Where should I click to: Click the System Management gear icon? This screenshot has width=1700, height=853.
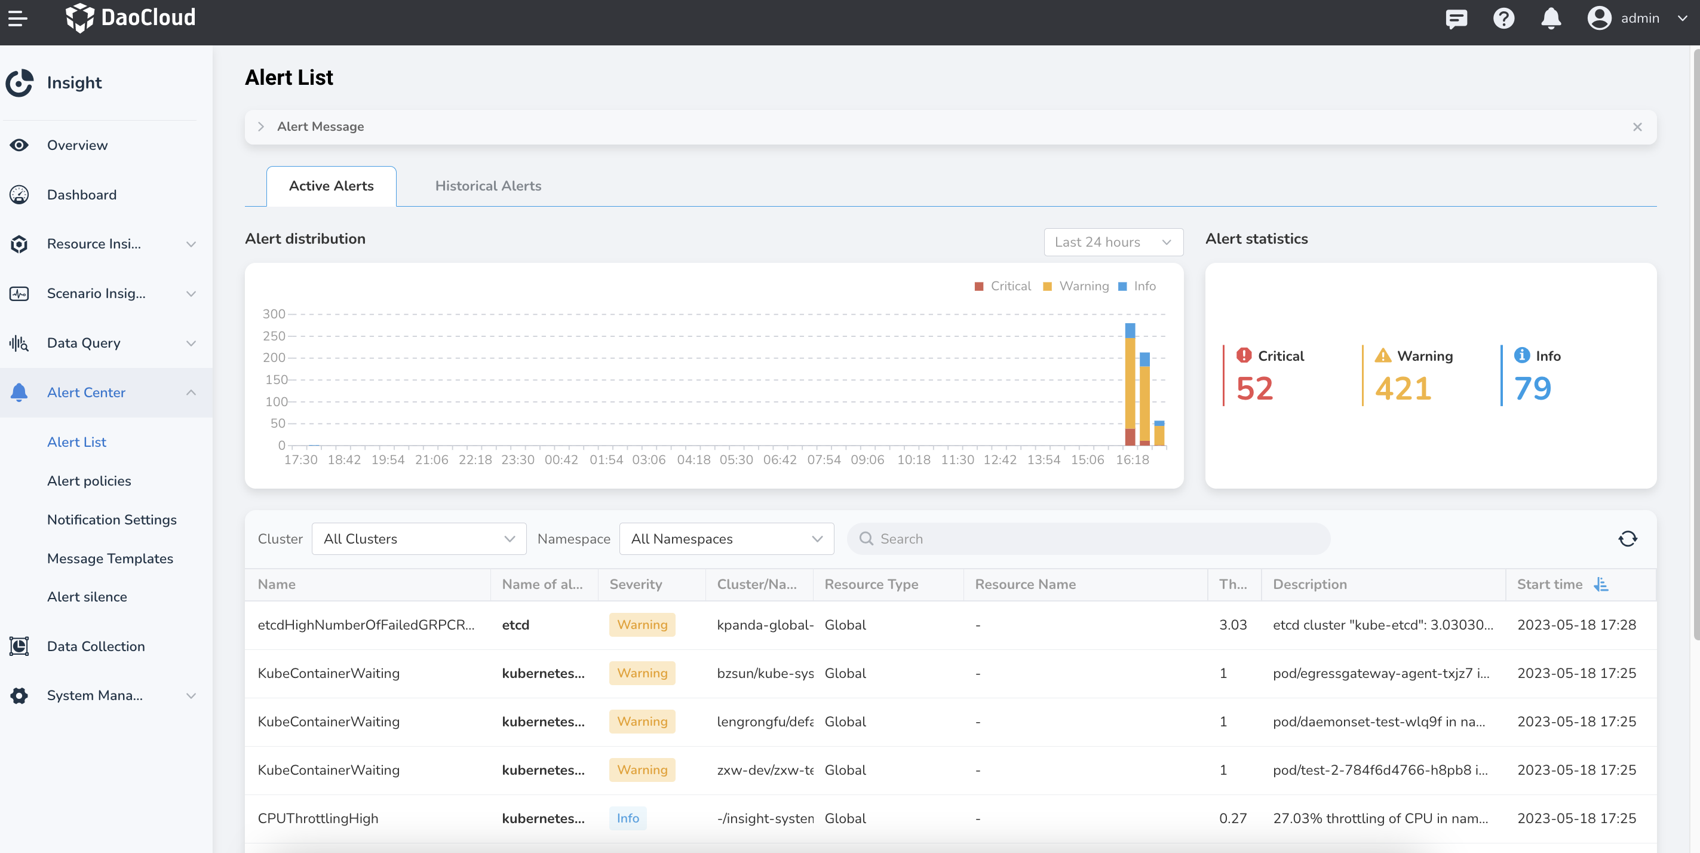[x=19, y=695]
